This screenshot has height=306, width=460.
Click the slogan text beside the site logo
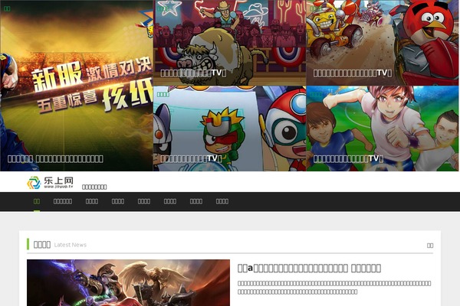point(94,187)
